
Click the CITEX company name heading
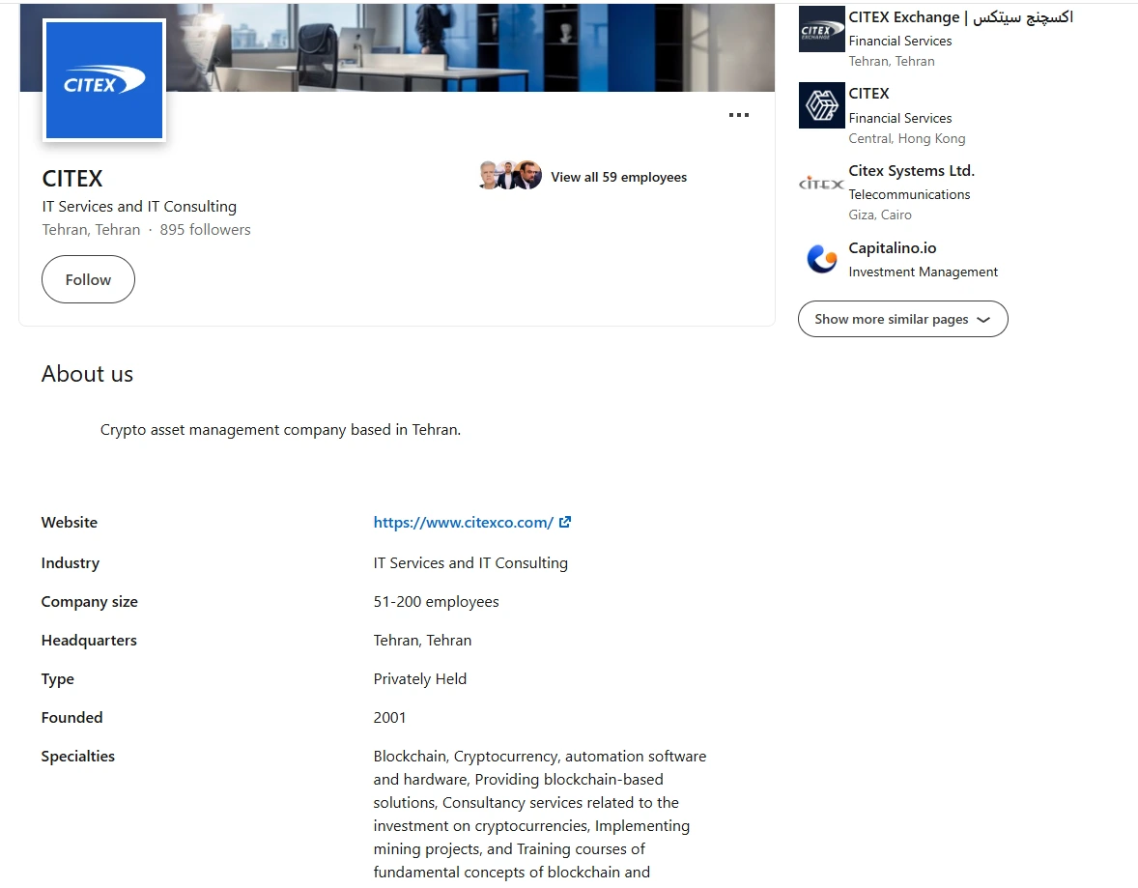pos(72,178)
